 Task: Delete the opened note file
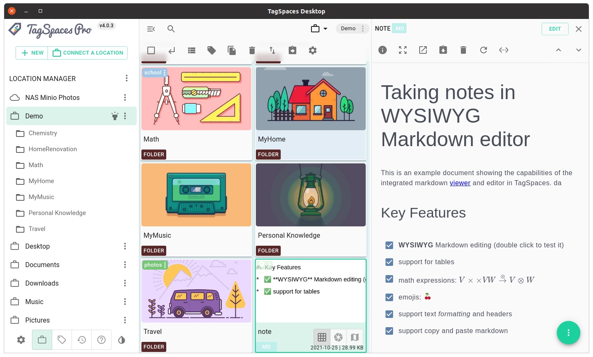click(x=463, y=50)
